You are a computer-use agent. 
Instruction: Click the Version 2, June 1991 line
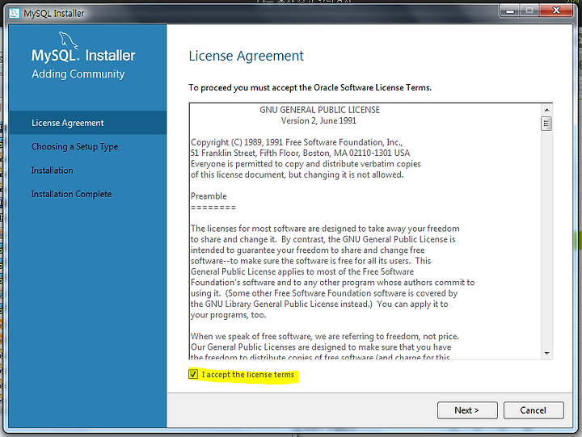[318, 120]
